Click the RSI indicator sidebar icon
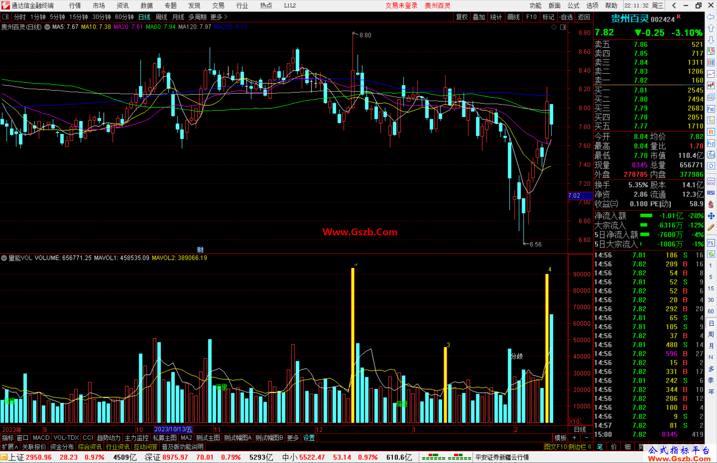 (711, 193)
